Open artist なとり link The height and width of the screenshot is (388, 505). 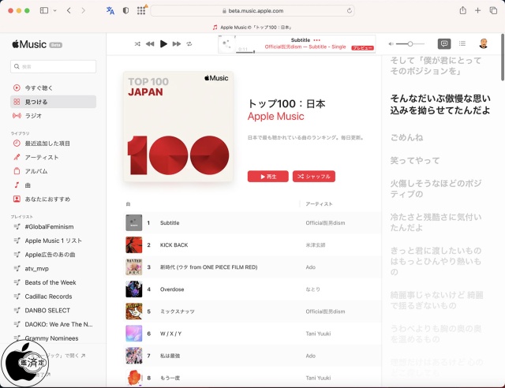click(312, 289)
